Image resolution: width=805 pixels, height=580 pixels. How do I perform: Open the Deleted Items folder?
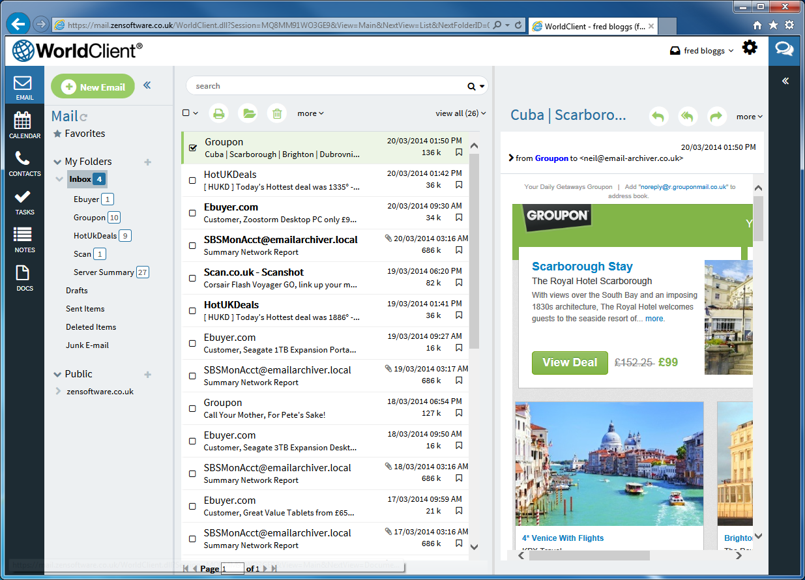91,327
